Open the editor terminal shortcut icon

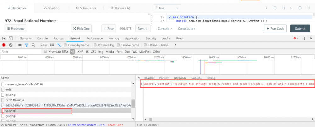[292, 8]
